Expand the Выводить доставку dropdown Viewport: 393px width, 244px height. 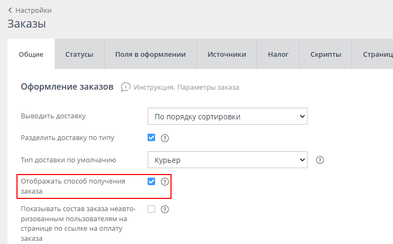[x=227, y=116]
